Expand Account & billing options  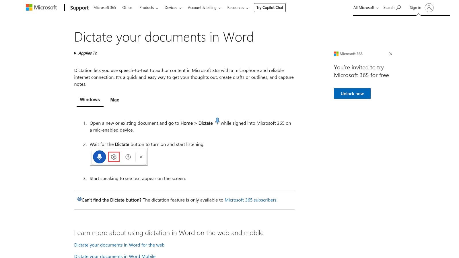[x=220, y=8]
